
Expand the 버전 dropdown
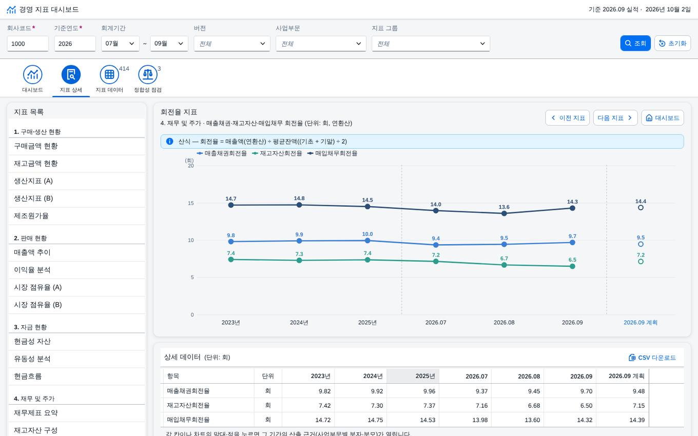coord(232,44)
